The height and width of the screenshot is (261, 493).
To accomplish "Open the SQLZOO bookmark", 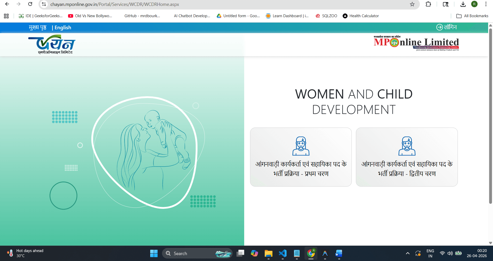I will [326, 16].
